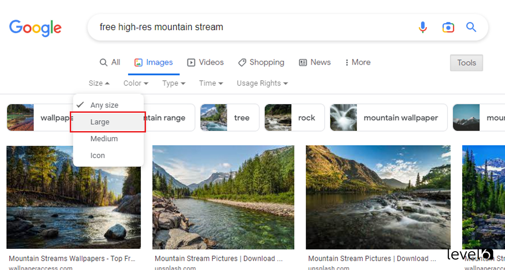505x270 pixels.
Task: Open the Usage Rights dropdown
Action: click(262, 83)
